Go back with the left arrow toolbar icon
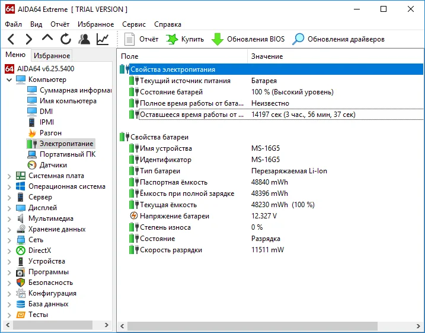The width and height of the screenshot is (425, 333). (x=11, y=39)
